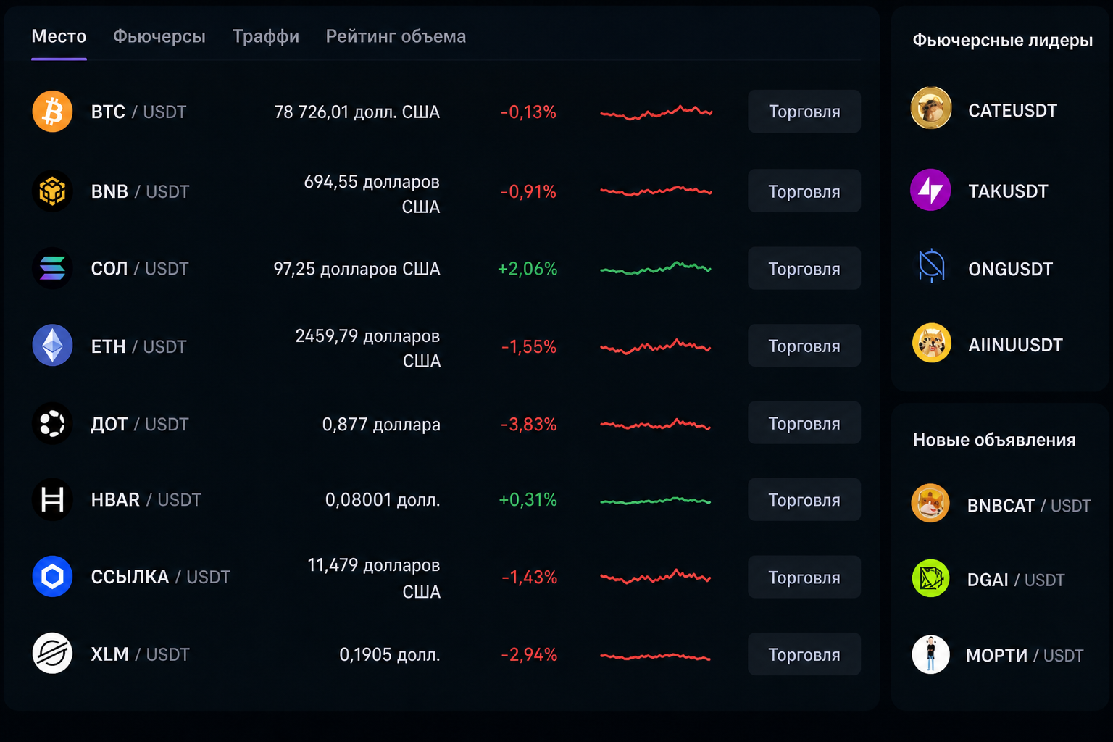The image size is (1113, 742).
Task: Click the green СОЛ sparkline chart
Action: point(656,268)
